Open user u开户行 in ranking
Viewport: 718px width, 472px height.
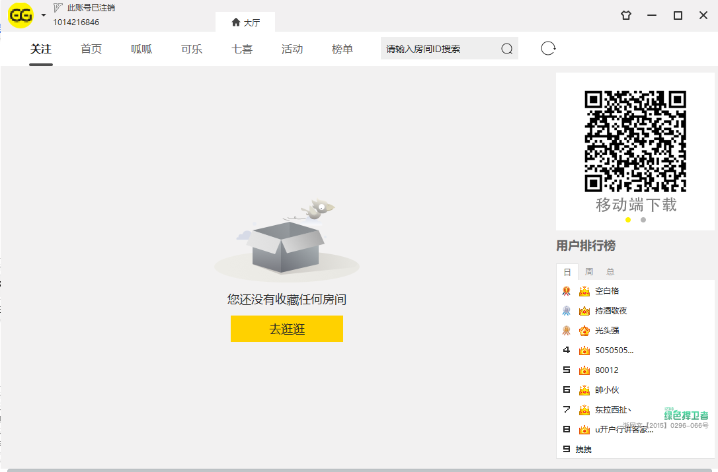[624, 430]
